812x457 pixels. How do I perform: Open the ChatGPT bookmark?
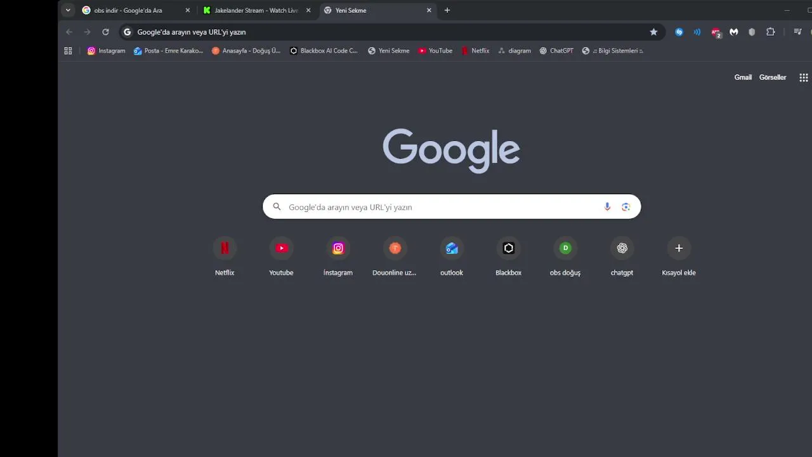point(556,51)
